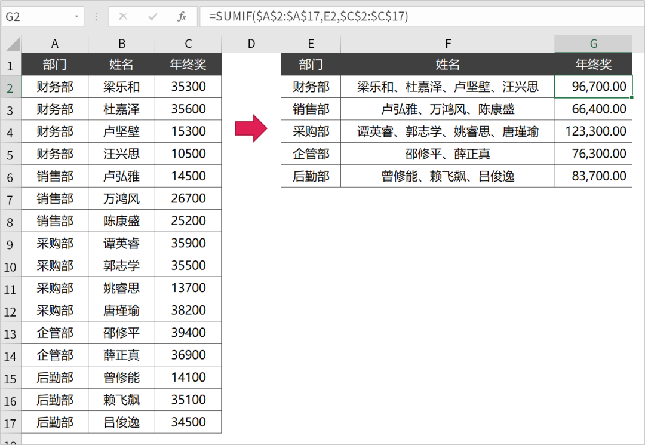Viewport: 645px width, 445px height.
Task: Click cell G2 with value 96,700.00
Action: [x=593, y=87]
